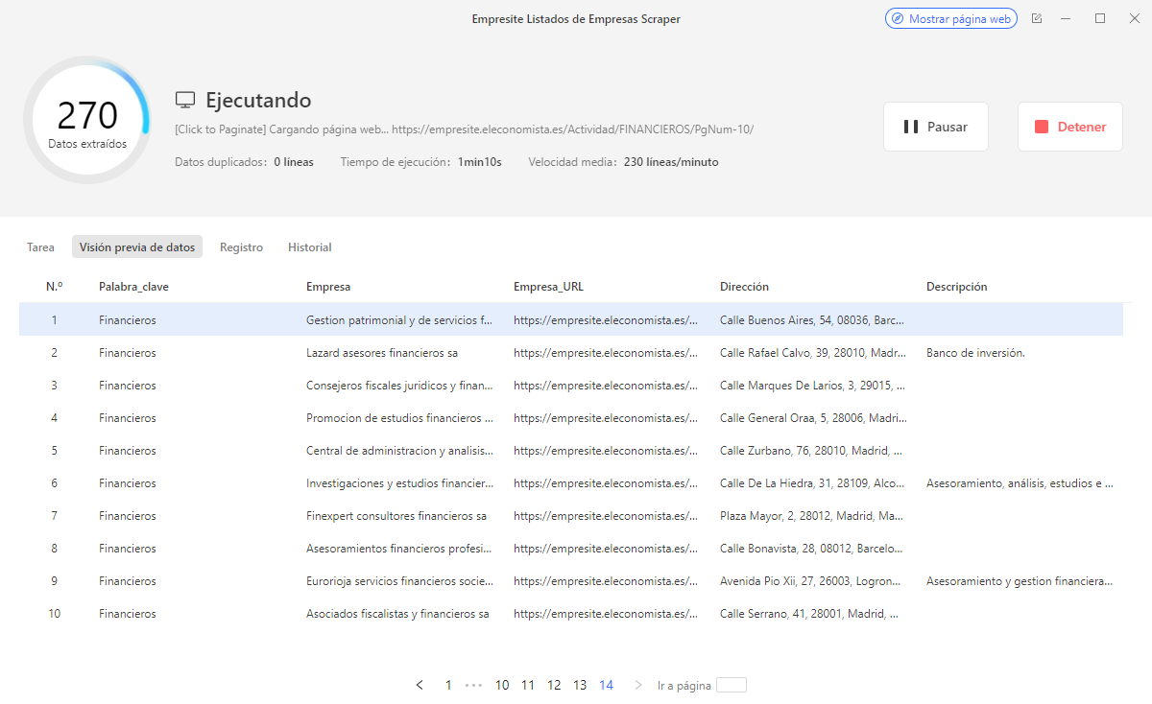Click the Asesoramiento y gestion financiera description
Image resolution: width=1152 pixels, height=704 pixels.
[x=1020, y=581]
